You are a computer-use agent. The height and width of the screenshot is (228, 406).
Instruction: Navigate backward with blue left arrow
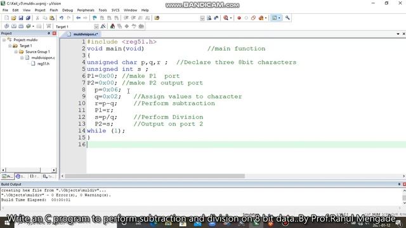[78, 18]
